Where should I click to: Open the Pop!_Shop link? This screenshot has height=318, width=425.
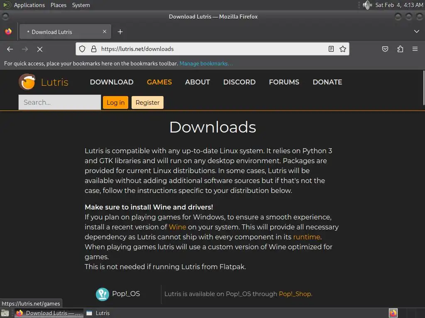pos(295,294)
